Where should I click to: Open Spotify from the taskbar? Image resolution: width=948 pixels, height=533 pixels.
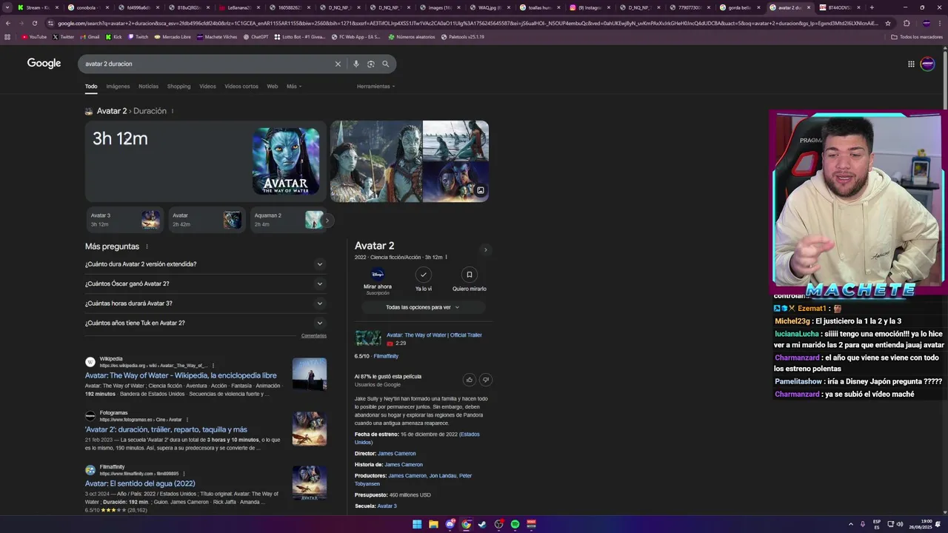point(515,524)
